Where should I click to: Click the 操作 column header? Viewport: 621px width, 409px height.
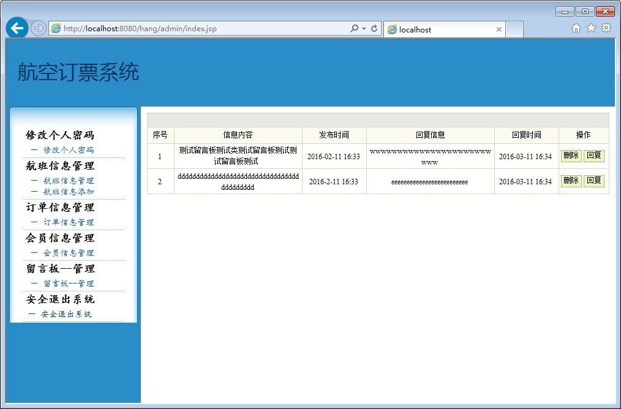pos(584,135)
